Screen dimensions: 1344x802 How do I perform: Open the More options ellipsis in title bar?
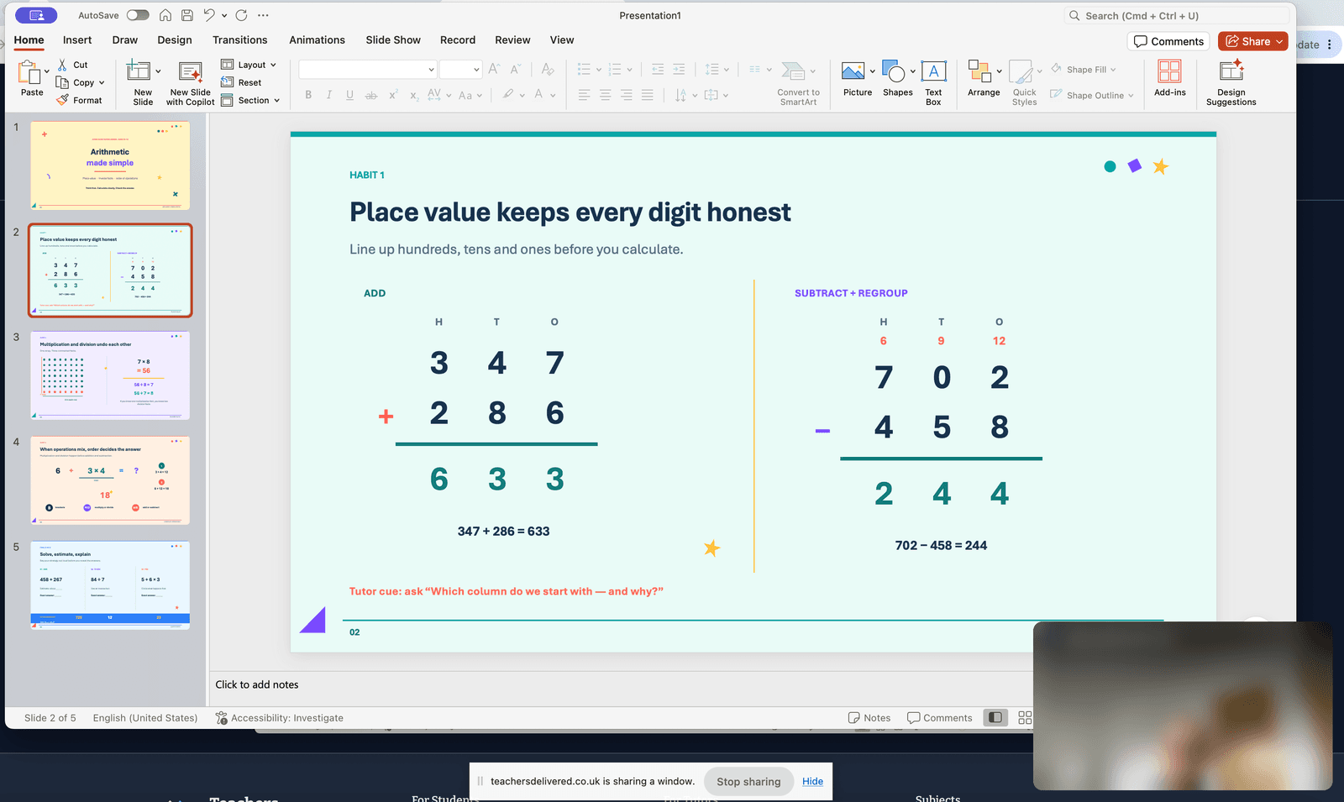[264, 15]
